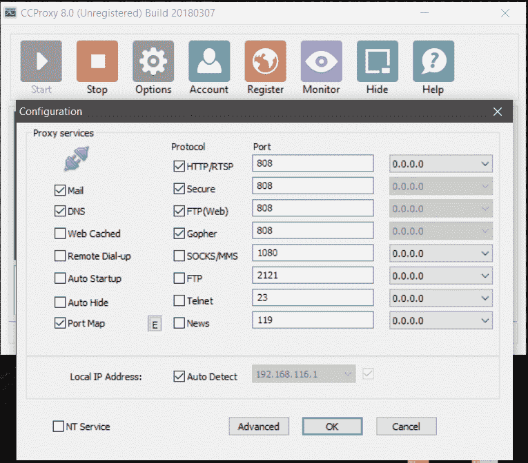Enable Auto Startup checkbox
Screen dimensions: 528x463
60,278
